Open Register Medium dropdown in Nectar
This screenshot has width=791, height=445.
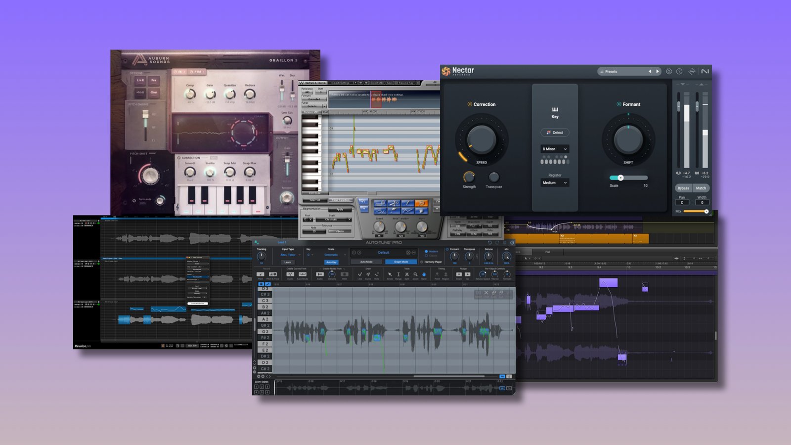click(x=555, y=182)
